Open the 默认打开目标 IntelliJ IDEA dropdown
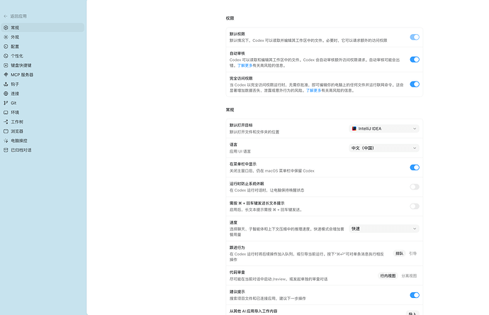The image size is (489, 315). click(384, 128)
